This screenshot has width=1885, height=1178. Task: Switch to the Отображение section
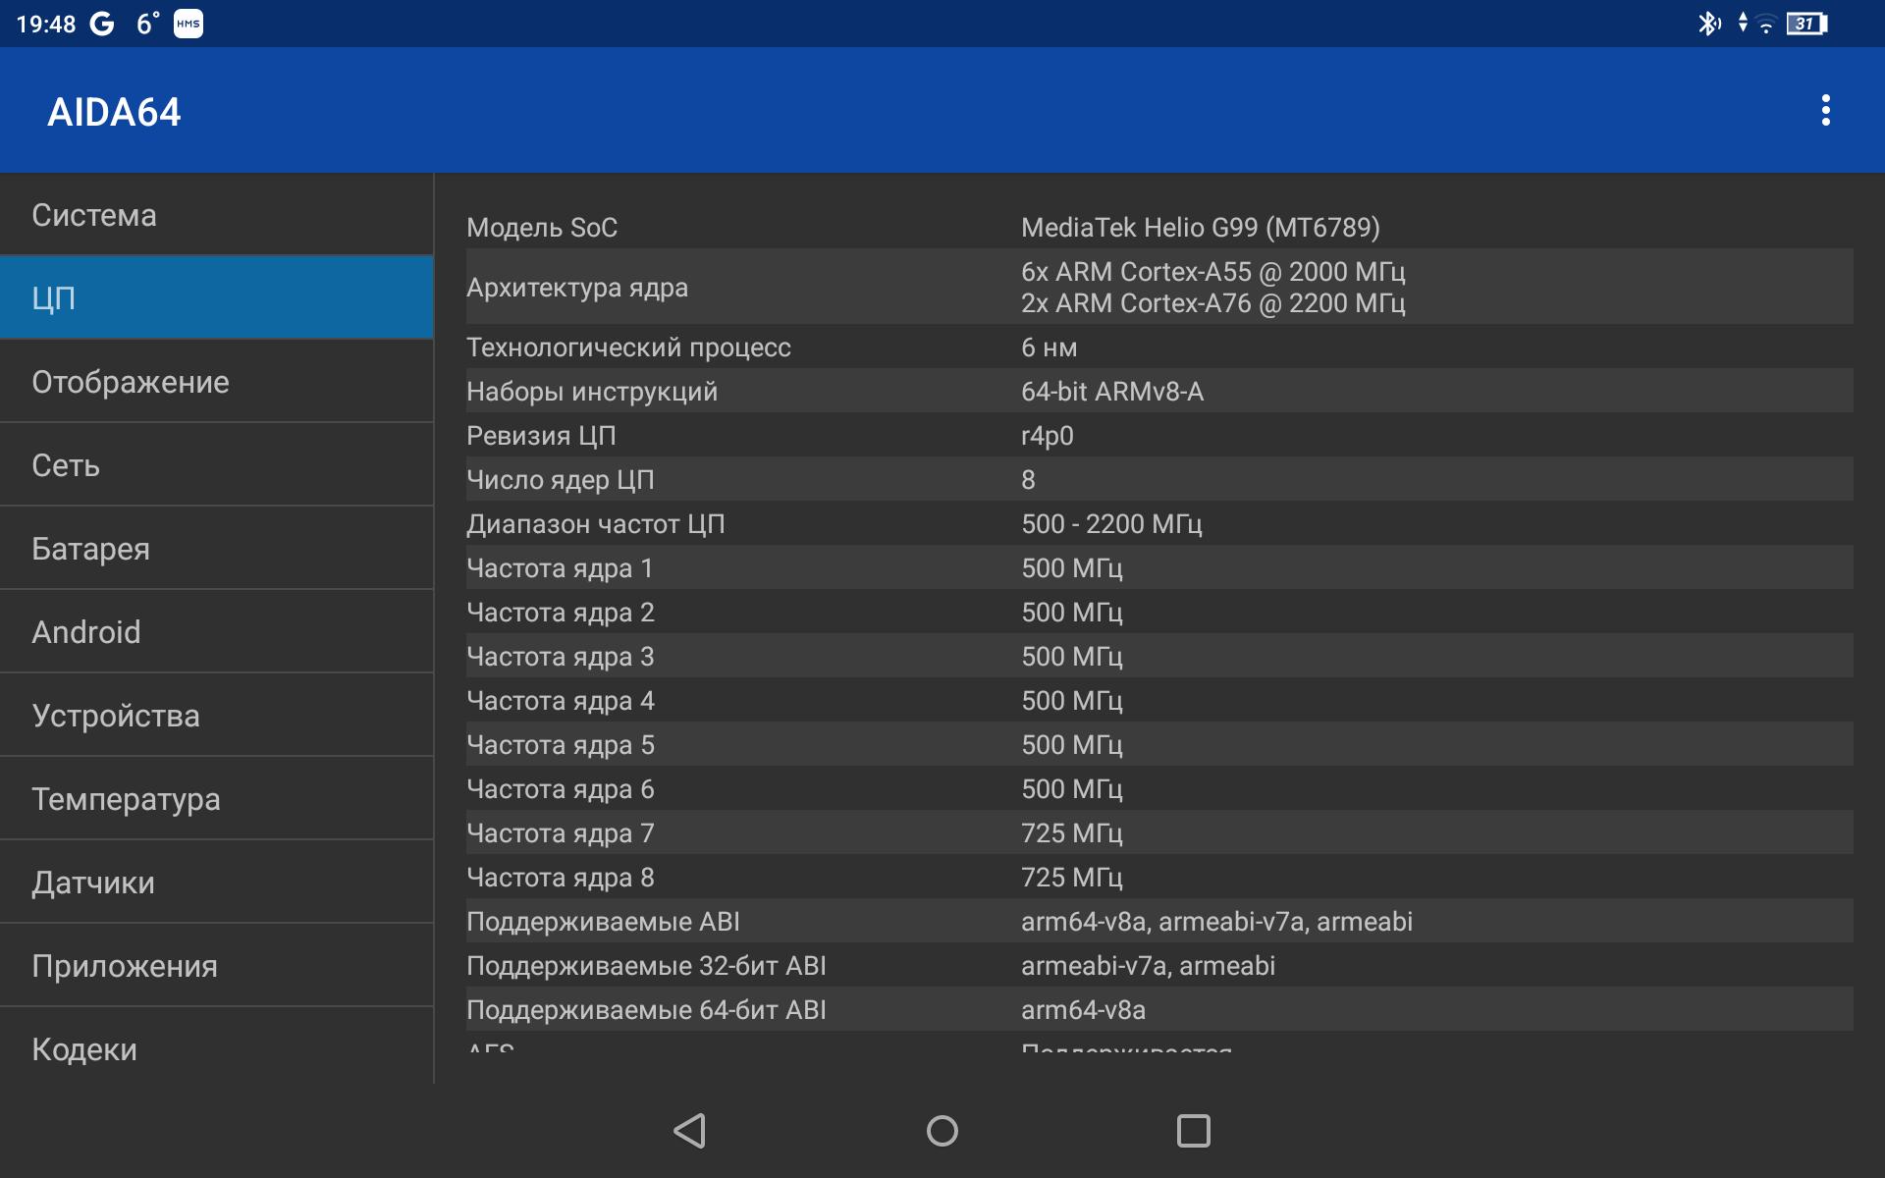click(216, 382)
